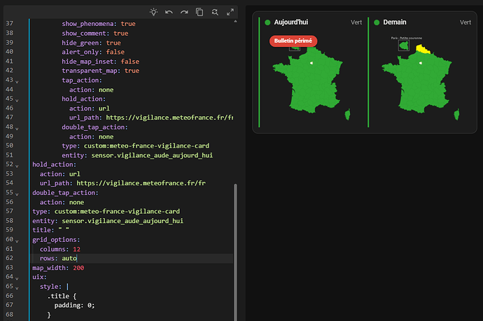Click the lightbulb suggestions icon
Image resolution: width=483 pixels, height=321 pixels.
click(153, 12)
